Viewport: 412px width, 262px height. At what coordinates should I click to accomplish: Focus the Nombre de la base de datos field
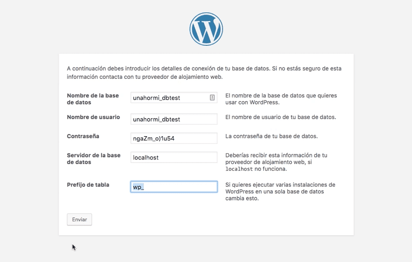(174, 97)
